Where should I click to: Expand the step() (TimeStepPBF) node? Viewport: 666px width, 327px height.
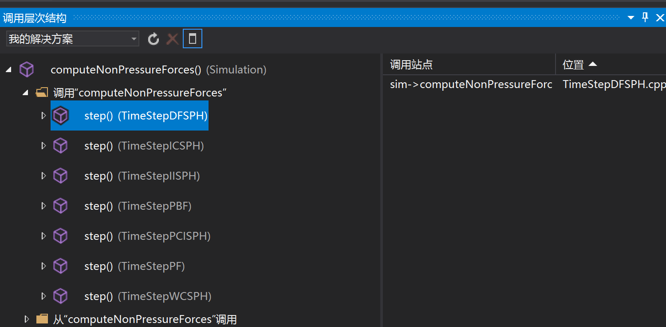(x=43, y=206)
